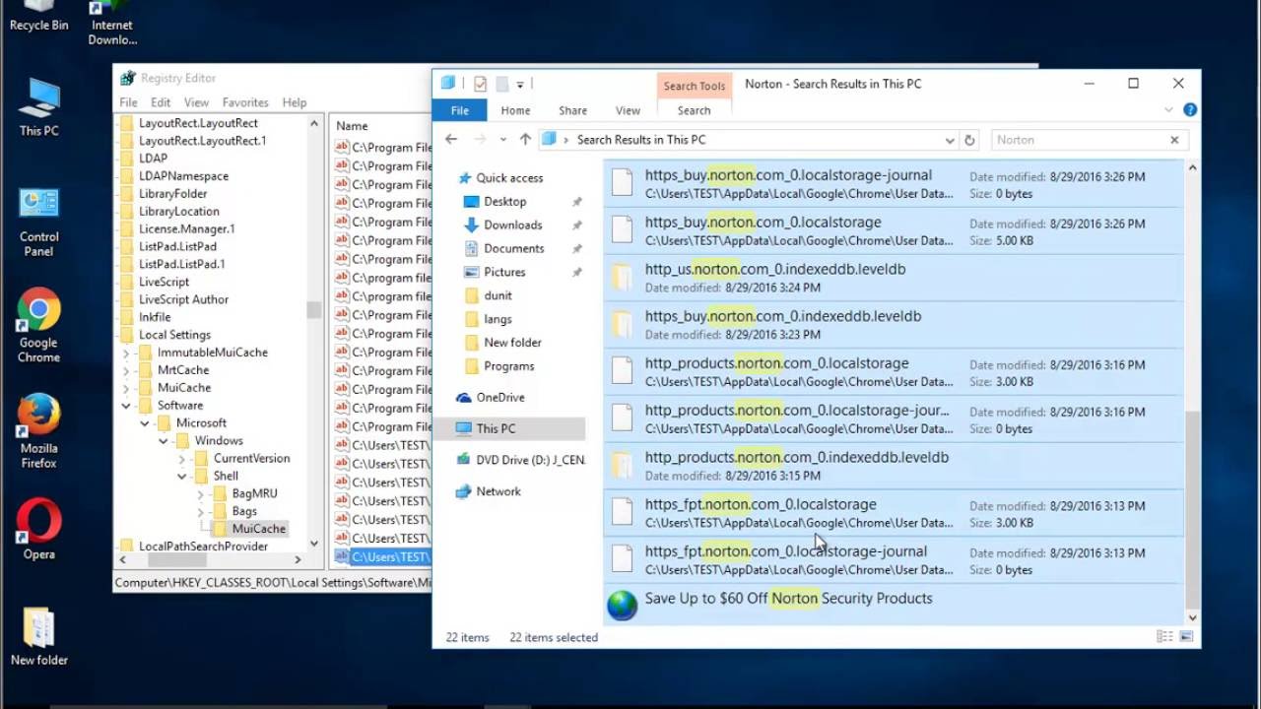
Task: Launch Opera browser from desktop
Action: coord(38,529)
